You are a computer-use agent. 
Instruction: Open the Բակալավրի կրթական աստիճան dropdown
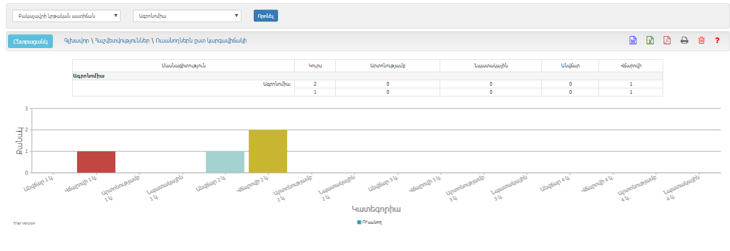(x=66, y=16)
